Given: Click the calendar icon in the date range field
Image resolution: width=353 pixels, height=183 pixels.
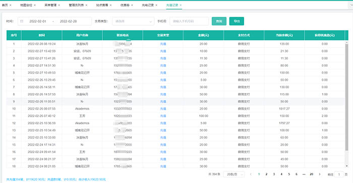Looking at the screenshot, I should 22,21.
